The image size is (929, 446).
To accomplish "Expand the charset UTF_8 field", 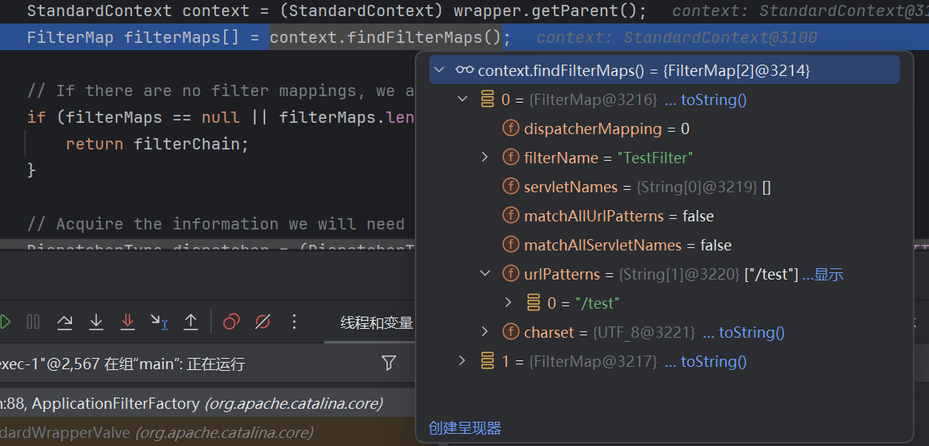I will coord(485,332).
